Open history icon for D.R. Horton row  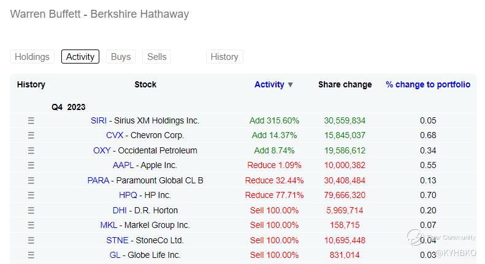pos(31,210)
